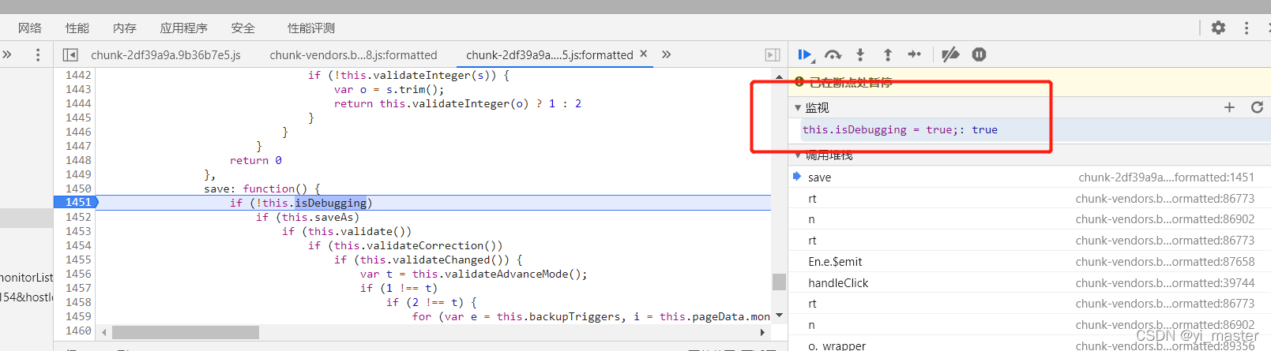This screenshot has height=351, width=1271.
Task: Click isDebugging token in line 1451
Action: pos(331,203)
